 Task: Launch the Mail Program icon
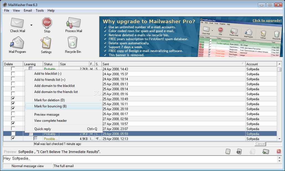pyautogui.click(x=17, y=43)
